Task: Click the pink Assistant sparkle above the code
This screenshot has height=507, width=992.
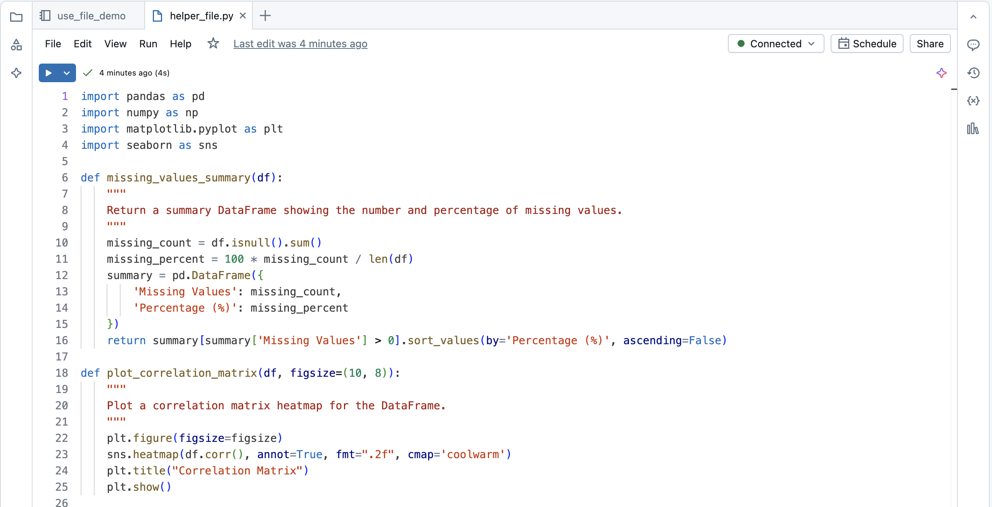Action: [x=941, y=73]
